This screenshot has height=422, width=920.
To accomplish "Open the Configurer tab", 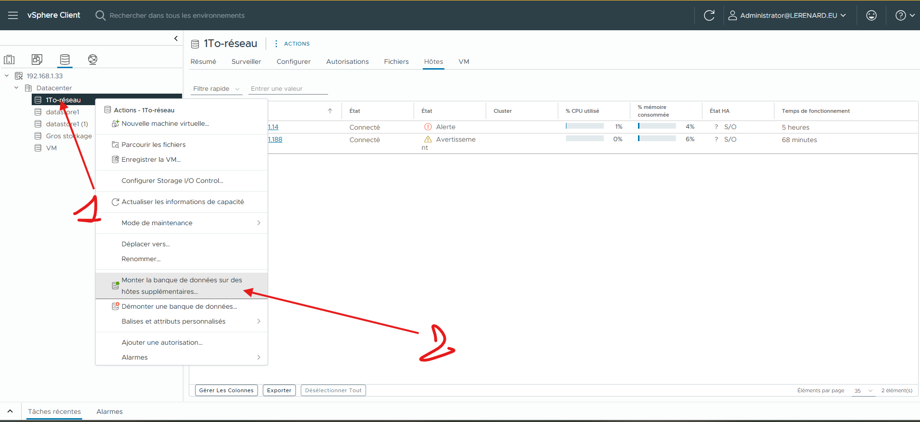I will [294, 61].
